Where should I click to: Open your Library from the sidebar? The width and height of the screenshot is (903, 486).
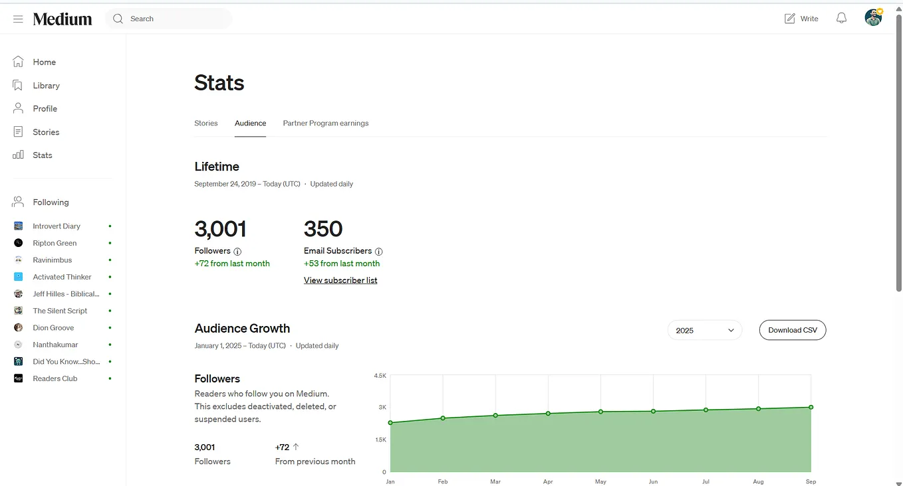pyautogui.click(x=46, y=85)
